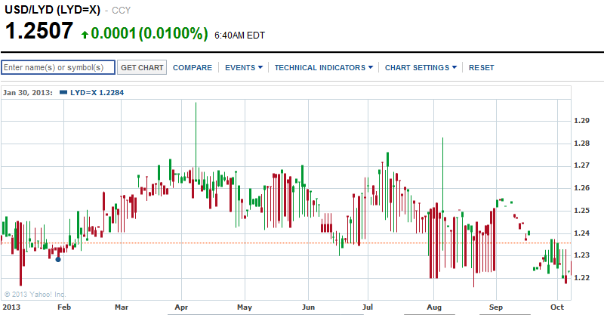Click the 1.29 y-axis label
The image size is (604, 315).
pos(581,121)
